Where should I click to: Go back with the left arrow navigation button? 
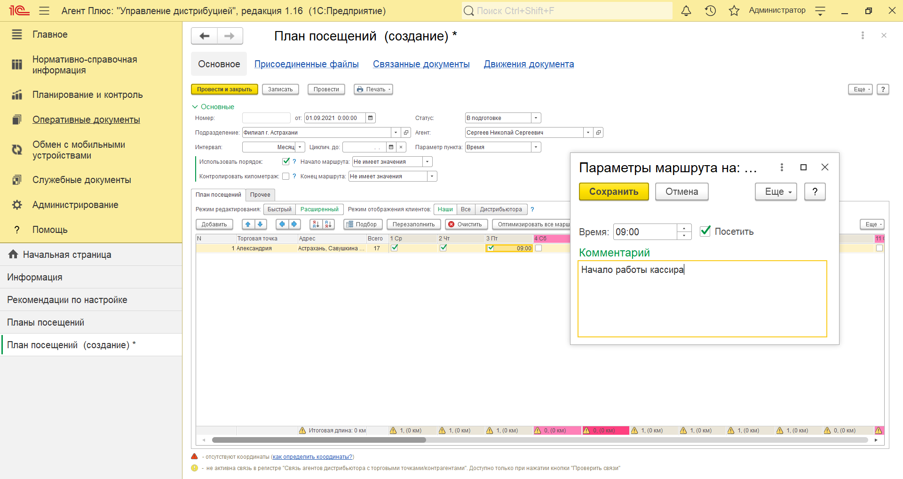pos(204,36)
